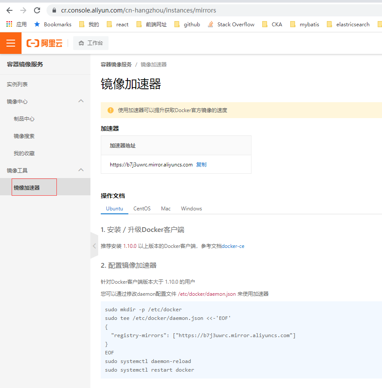Click the /etc/docker/daemon.json path text
The width and height of the screenshot is (382, 388).
(207, 294)
